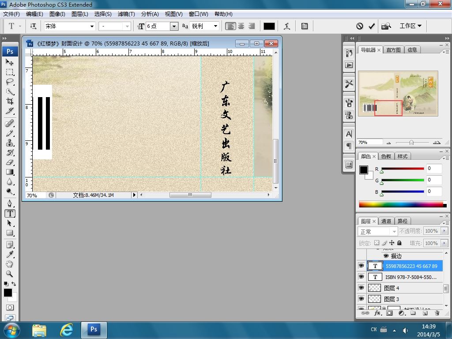Toggle visibility of the 描边 effect

[x=386, y=256]
